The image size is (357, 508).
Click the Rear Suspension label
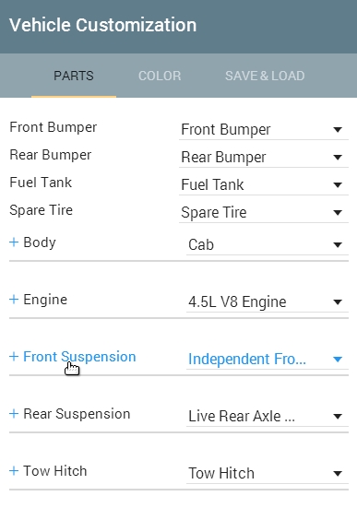point(77,414)
